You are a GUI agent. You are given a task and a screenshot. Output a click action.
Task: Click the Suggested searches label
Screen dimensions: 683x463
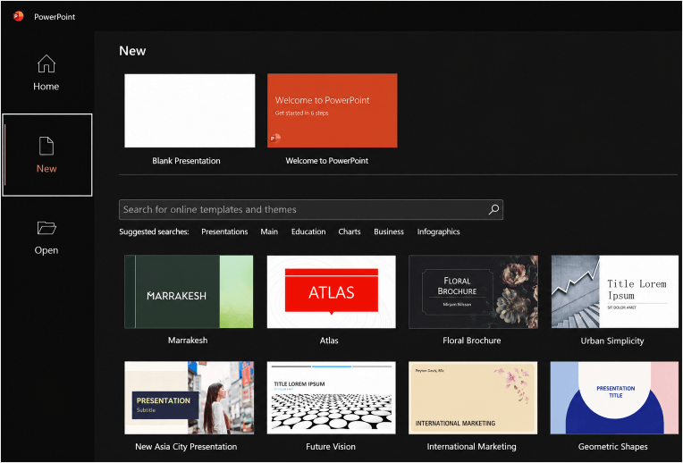(154, 231)
